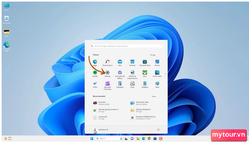Open the Settings gear app
This screenshot has height=144, width=249.
coord(107,74)
